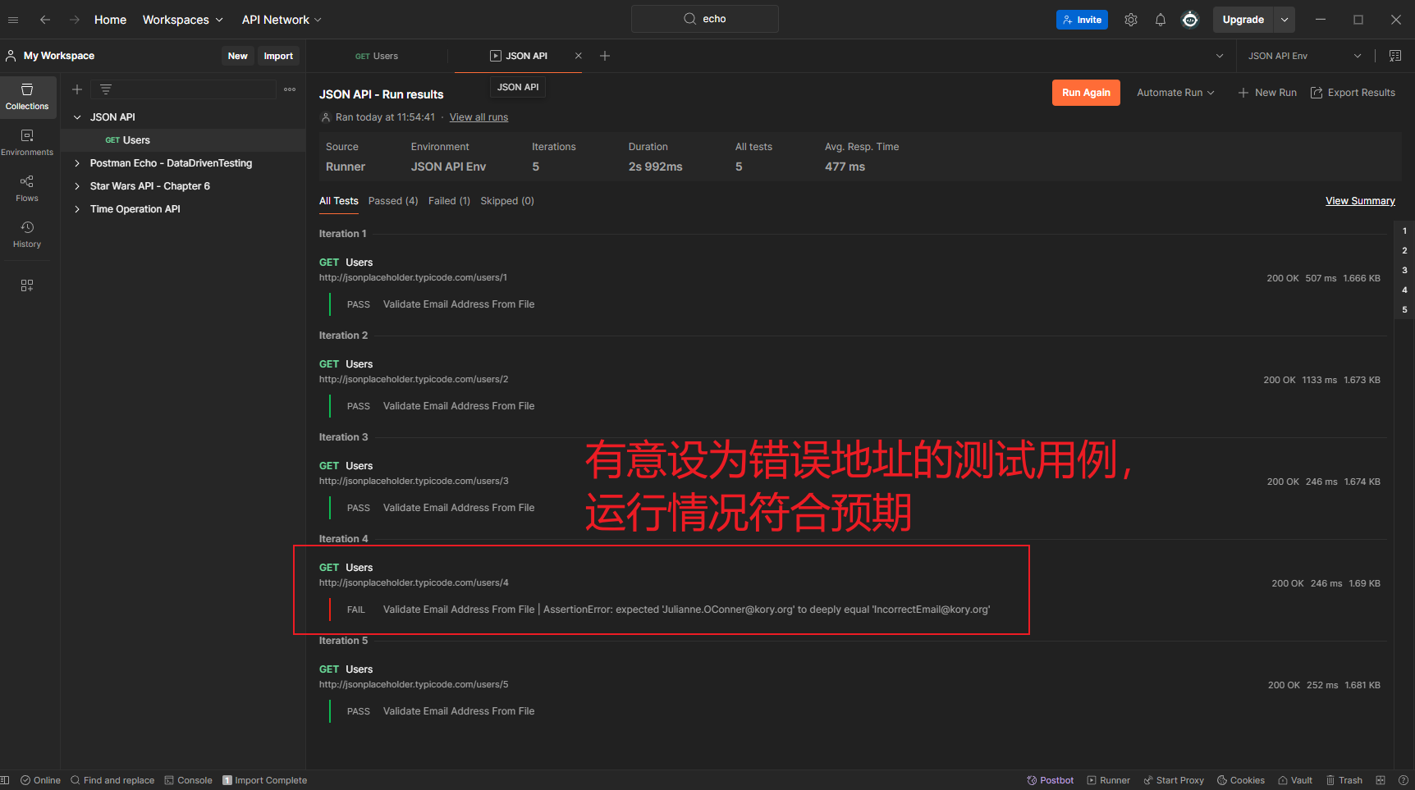Click the configure sidebar apps icon
Image resolution: width=1415 pixels, height=790 pixels.
(27, 285)
